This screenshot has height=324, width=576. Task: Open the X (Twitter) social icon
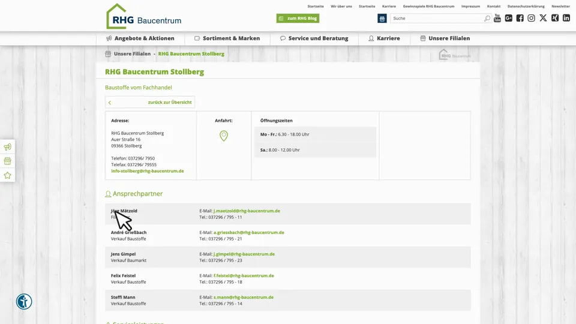(543, 18)
